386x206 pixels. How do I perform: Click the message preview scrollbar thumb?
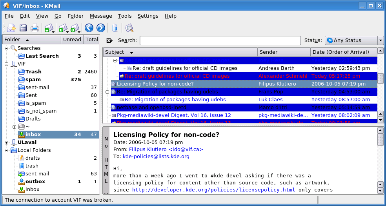point(381,139)
